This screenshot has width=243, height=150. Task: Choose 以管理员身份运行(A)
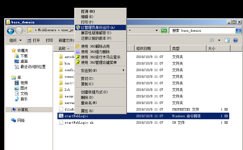[101, 27]
